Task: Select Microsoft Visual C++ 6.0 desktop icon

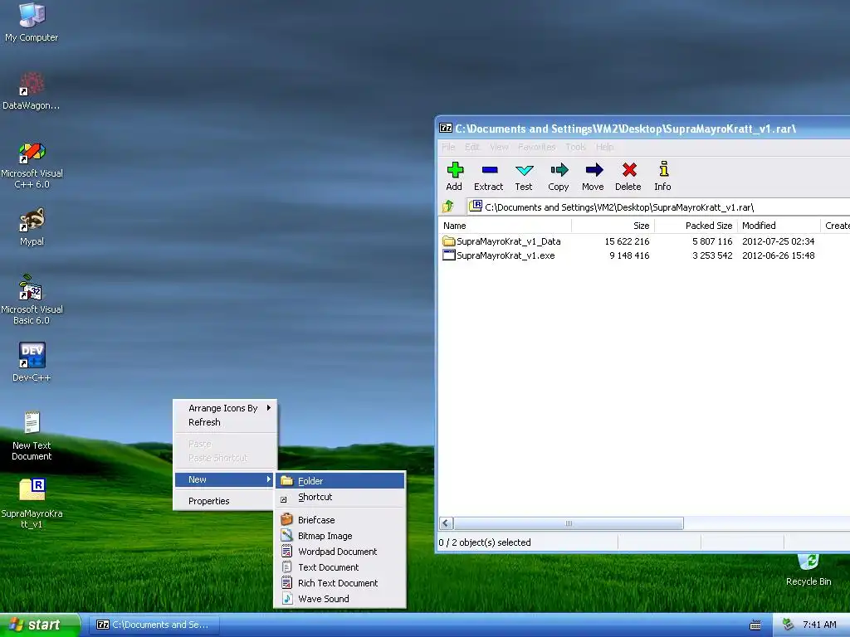Action: 32,165
